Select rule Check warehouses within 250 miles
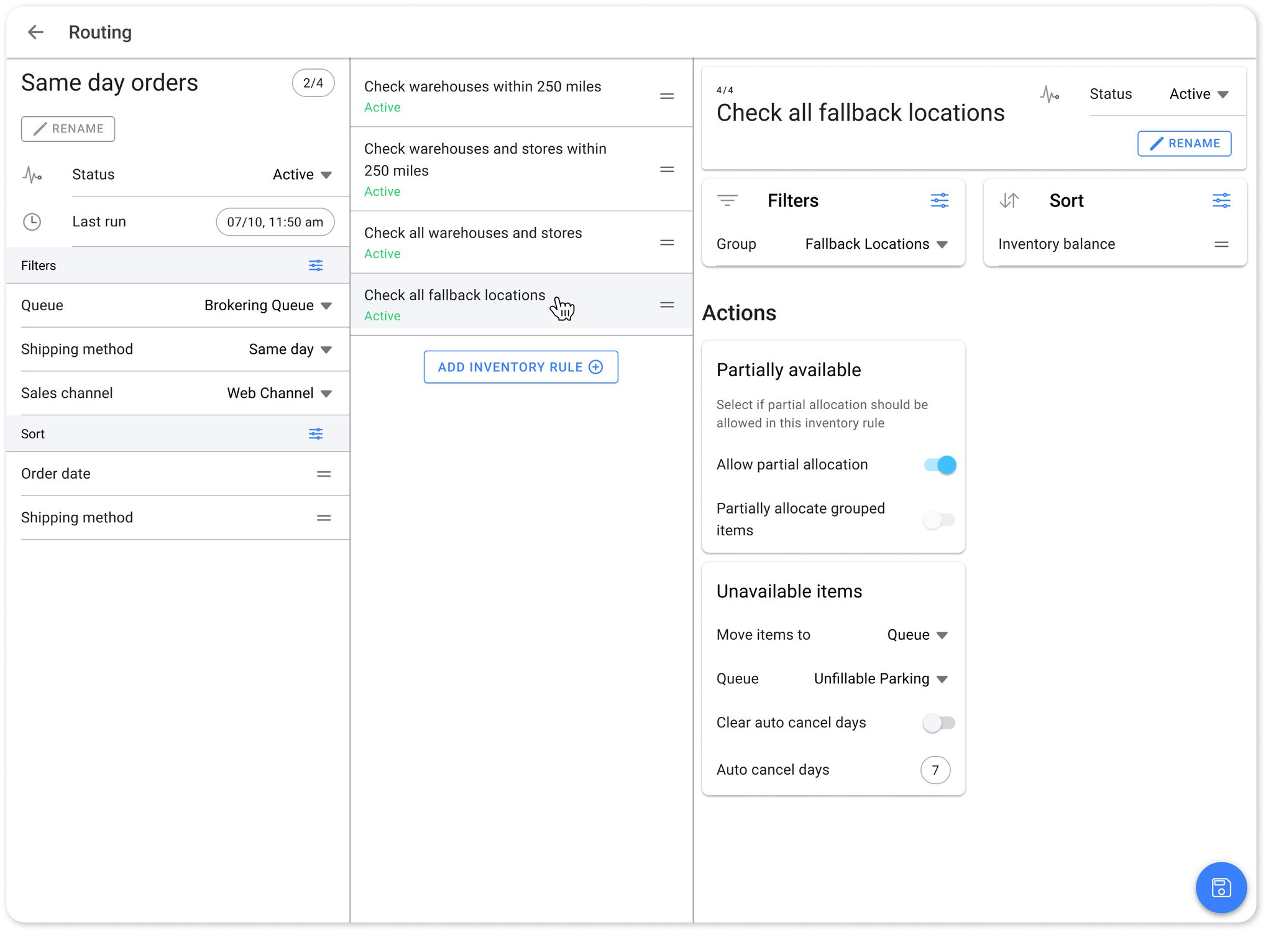This screenshot has height=932, width=1266. 521,96
